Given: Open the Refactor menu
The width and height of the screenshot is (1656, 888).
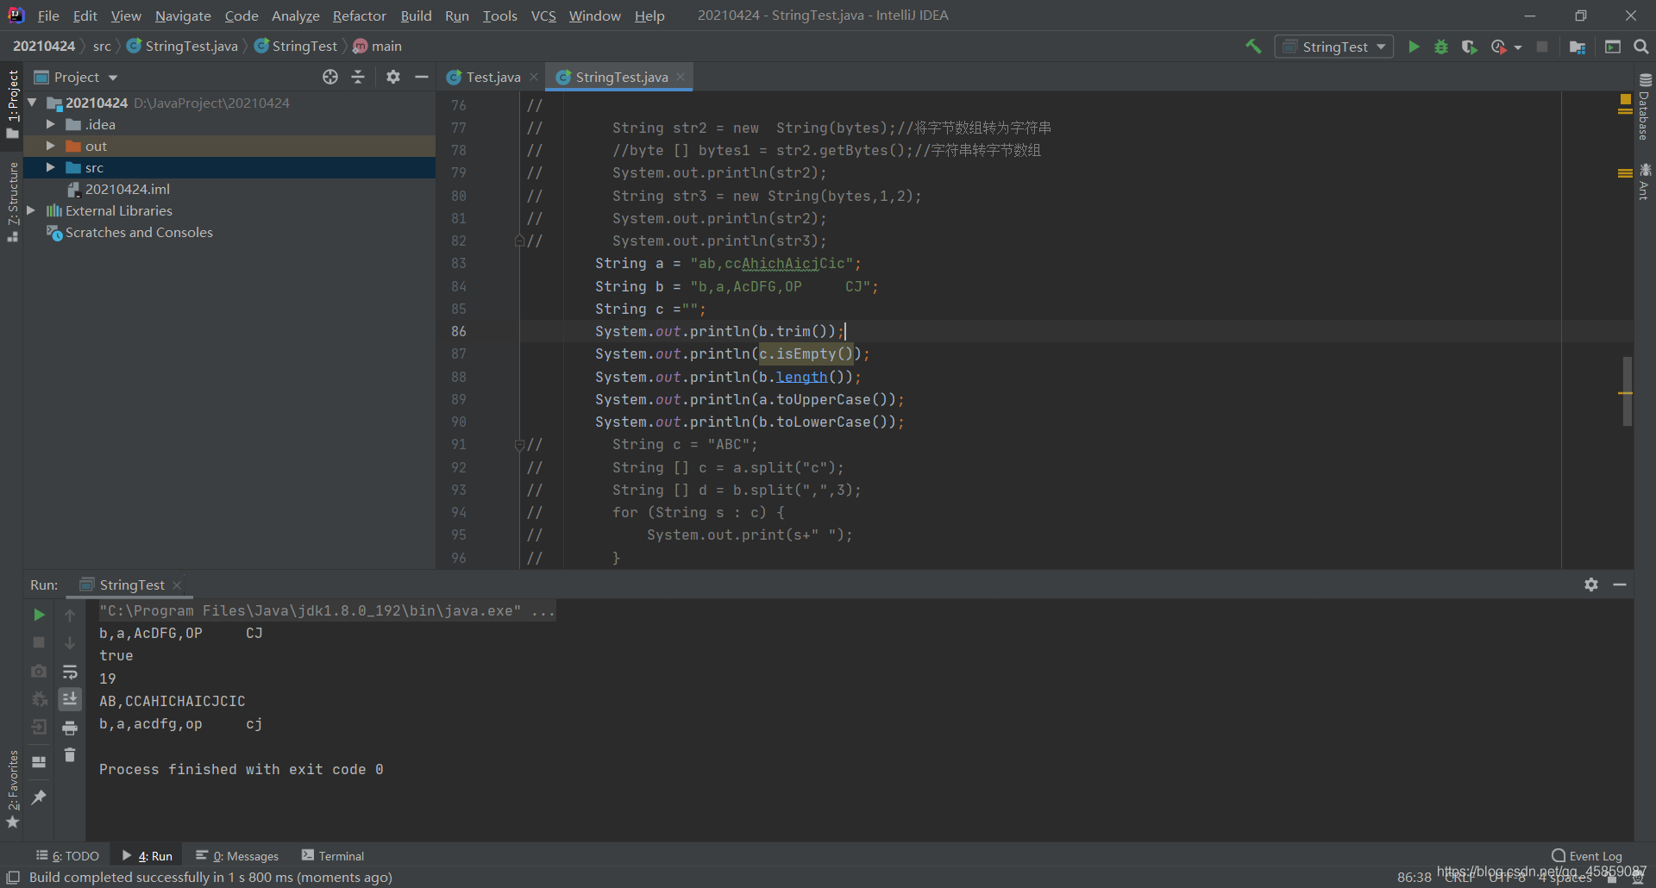Looking at the screenshot, I should (x=359, y=16).
